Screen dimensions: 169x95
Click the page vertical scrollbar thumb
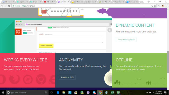click(168, 62)
